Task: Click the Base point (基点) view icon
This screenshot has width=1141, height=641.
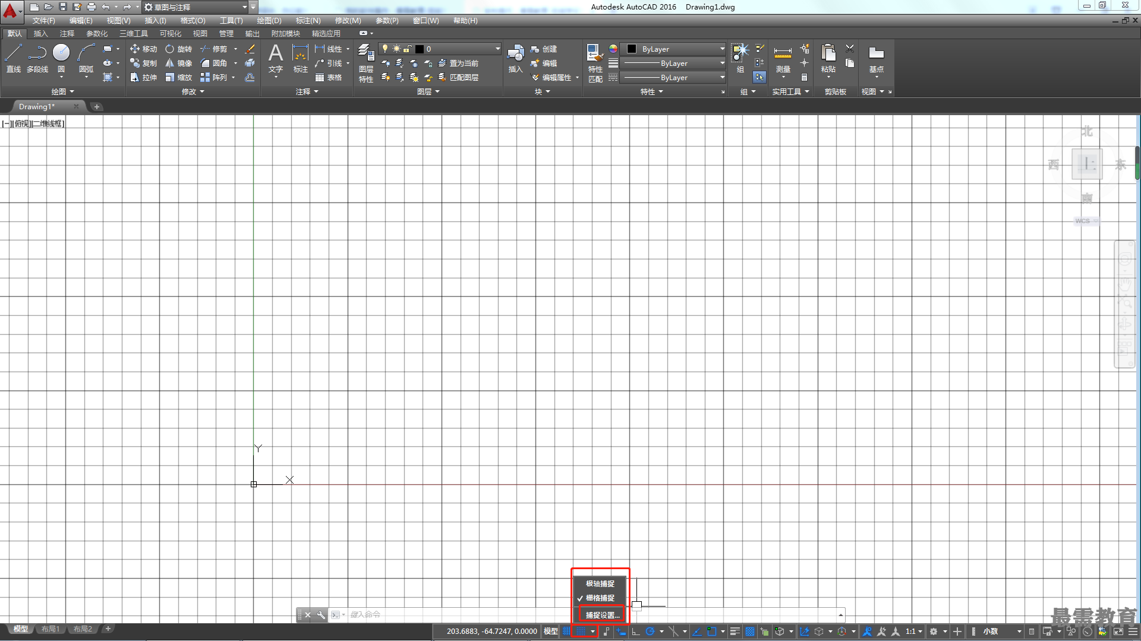Action: pyautogui.click(x=876, y=58)
